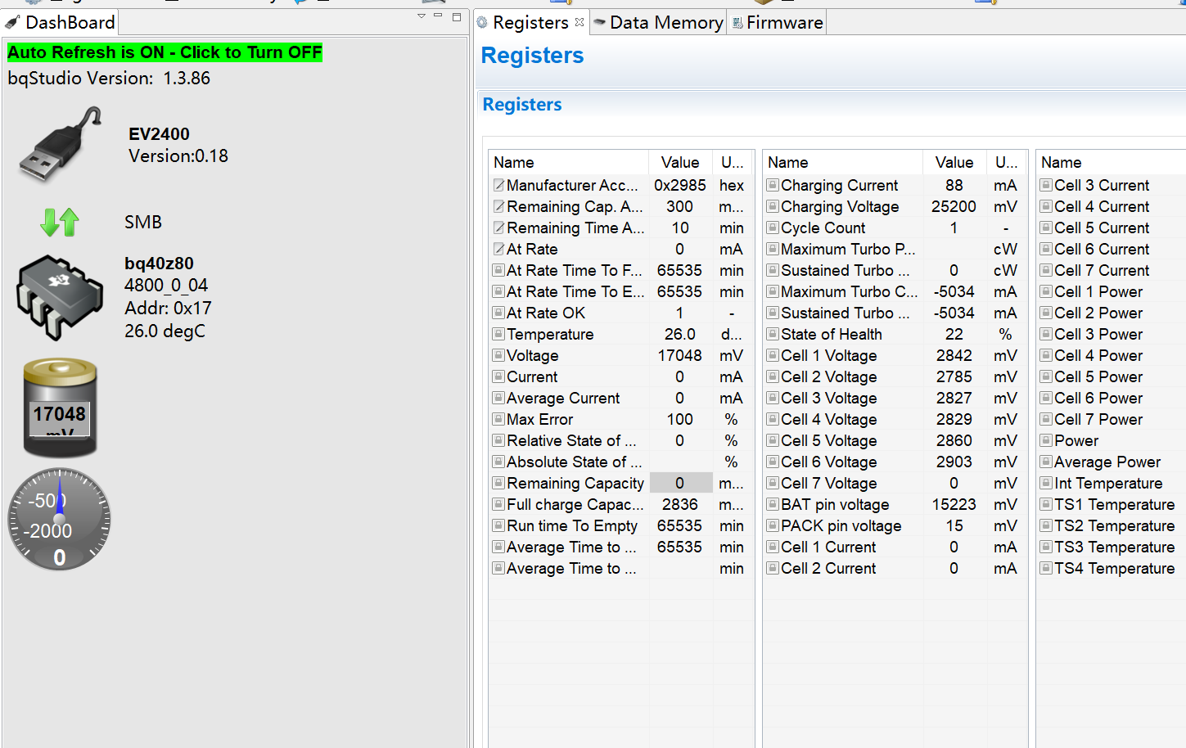Select the DashBoard tab
The height and width of the screenshot is (748, 1186).
click(61, 22)
